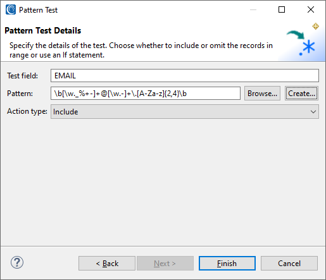Screen dimensions: 326x280
Task: Open the Action type combo showing Include
Action: point(185,112)
